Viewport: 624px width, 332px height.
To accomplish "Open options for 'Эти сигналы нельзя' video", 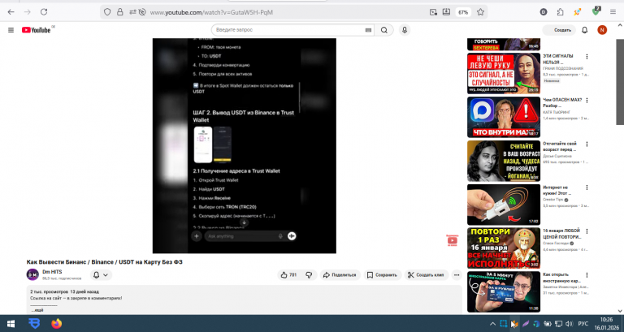I will coord(587,57).
